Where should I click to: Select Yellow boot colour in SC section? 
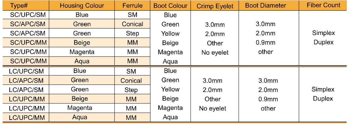click(x=170, y=34)
